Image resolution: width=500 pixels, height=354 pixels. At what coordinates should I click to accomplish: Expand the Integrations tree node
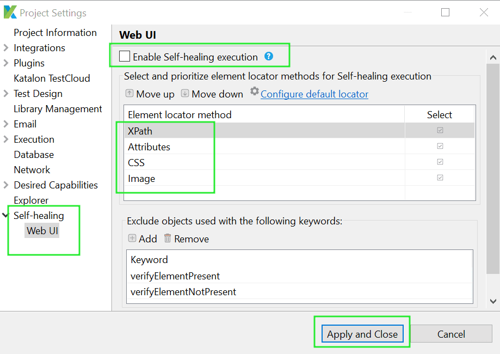click(6, 48)
